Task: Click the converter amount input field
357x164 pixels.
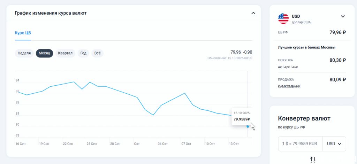Action: 300,144
